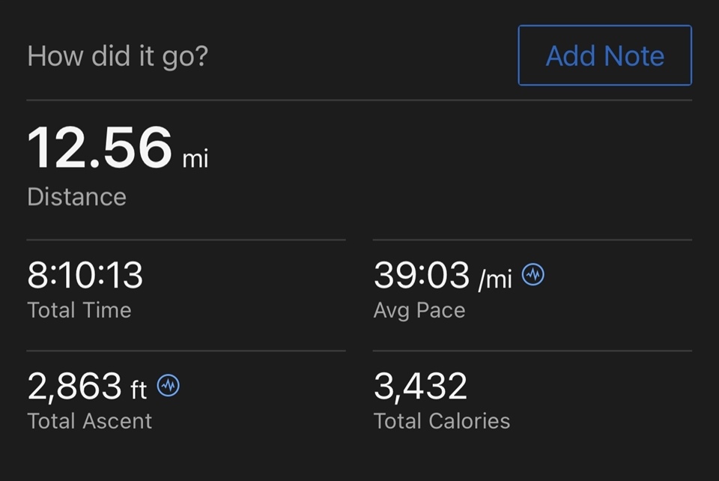Select the Avg Pace label
This screenshot has width=719, height=481.
coord(419,311)
